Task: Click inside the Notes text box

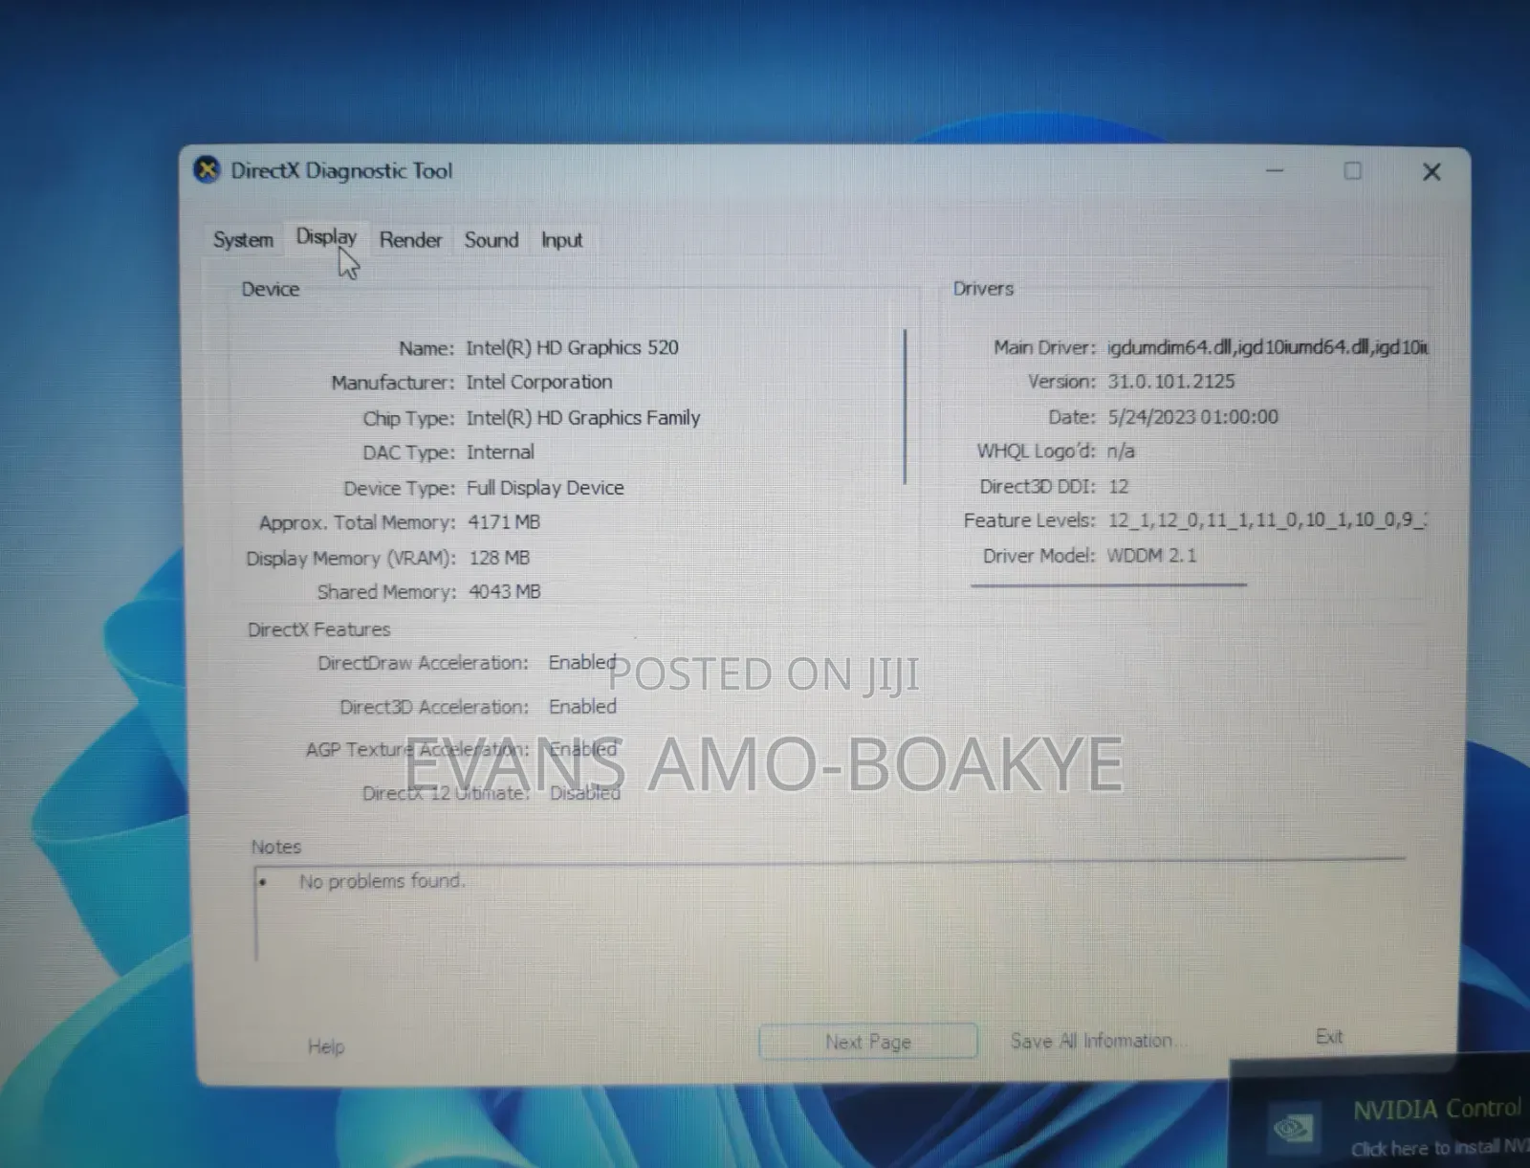Action: coord(830,913)
